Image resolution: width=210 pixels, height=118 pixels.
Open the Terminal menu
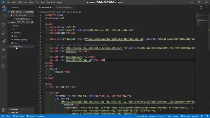pos(51,2)
